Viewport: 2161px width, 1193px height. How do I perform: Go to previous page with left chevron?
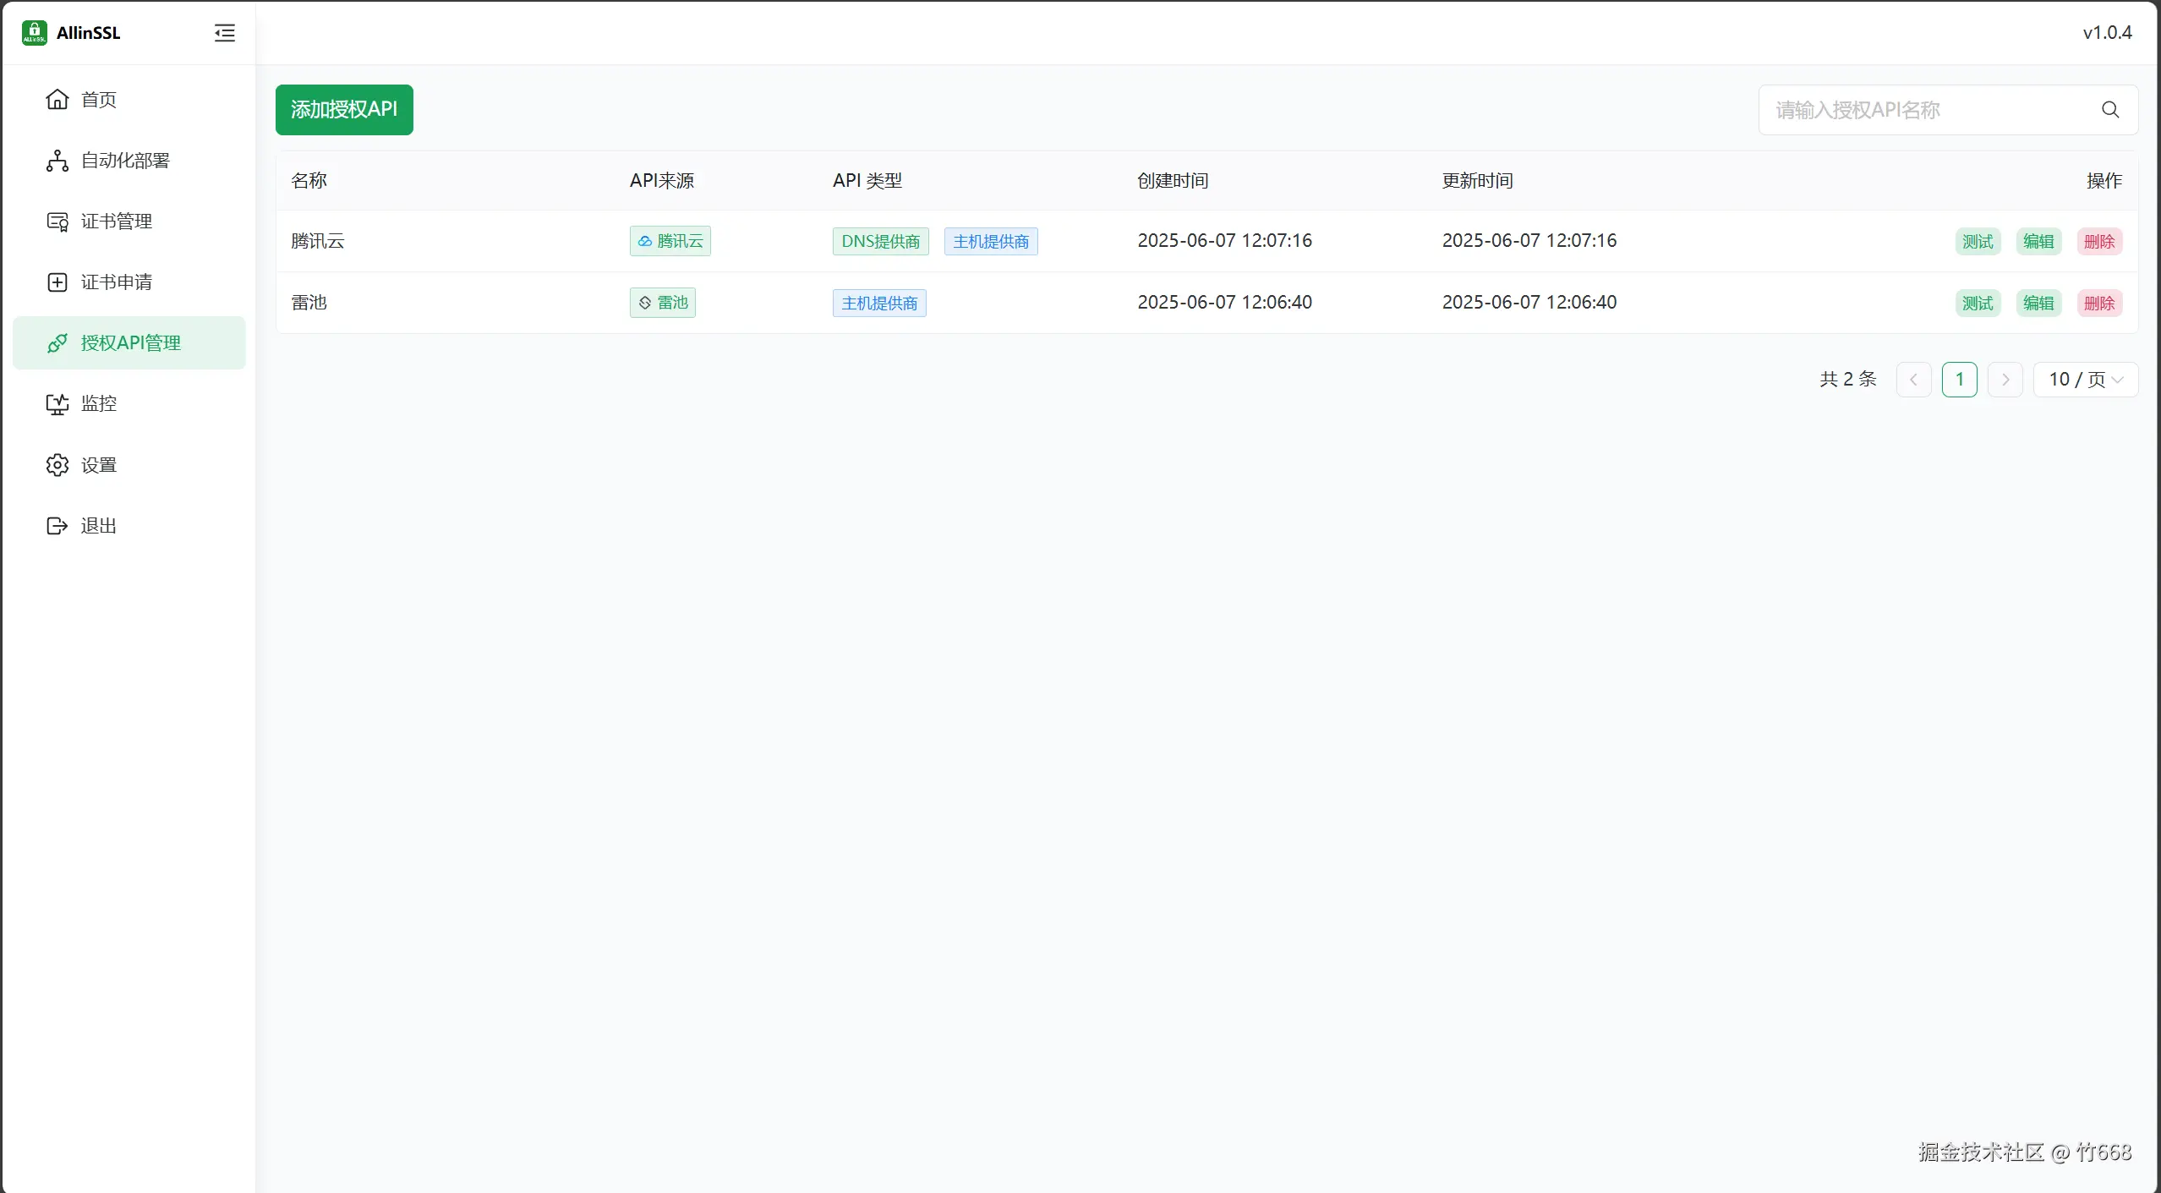click(1913, 380)
